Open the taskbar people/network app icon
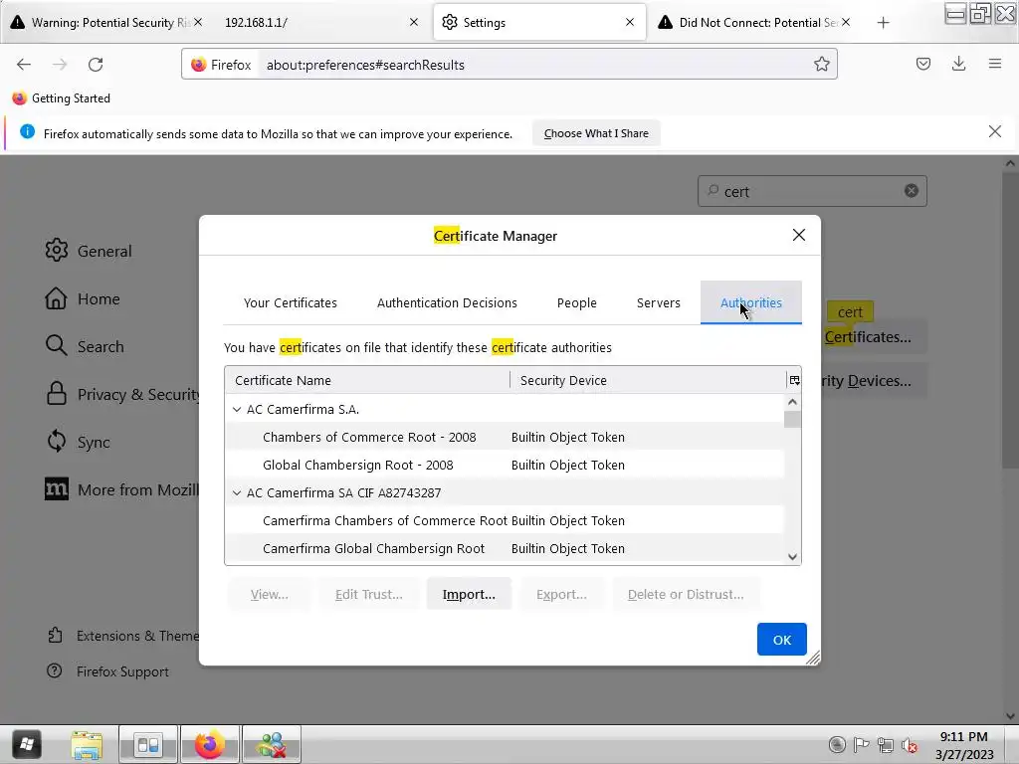The width and height of the screenshot is (1019, 764). [x=271, y=744]
